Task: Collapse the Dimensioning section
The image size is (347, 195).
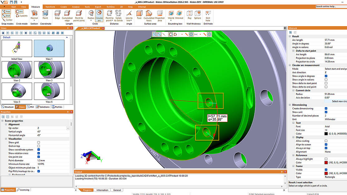Action: (x=290, y=105)
